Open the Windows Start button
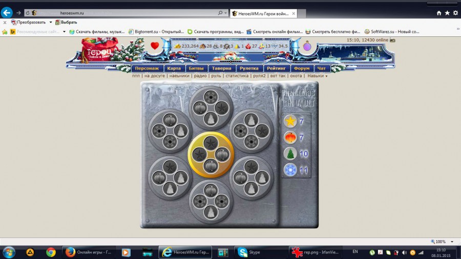This screenshot has width=461, height=259. click(9, 252)
